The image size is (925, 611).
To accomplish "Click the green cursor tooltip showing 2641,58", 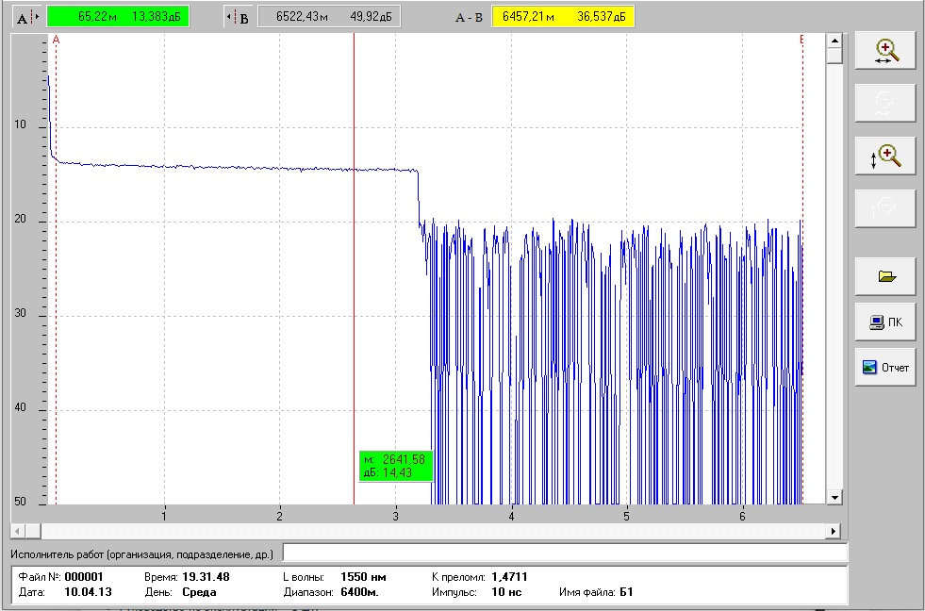I will click(396, 466).
